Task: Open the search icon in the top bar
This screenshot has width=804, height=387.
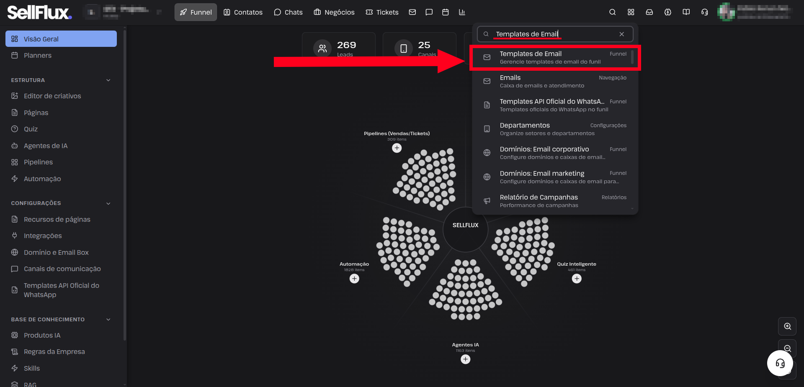Action: pos(612,12)
